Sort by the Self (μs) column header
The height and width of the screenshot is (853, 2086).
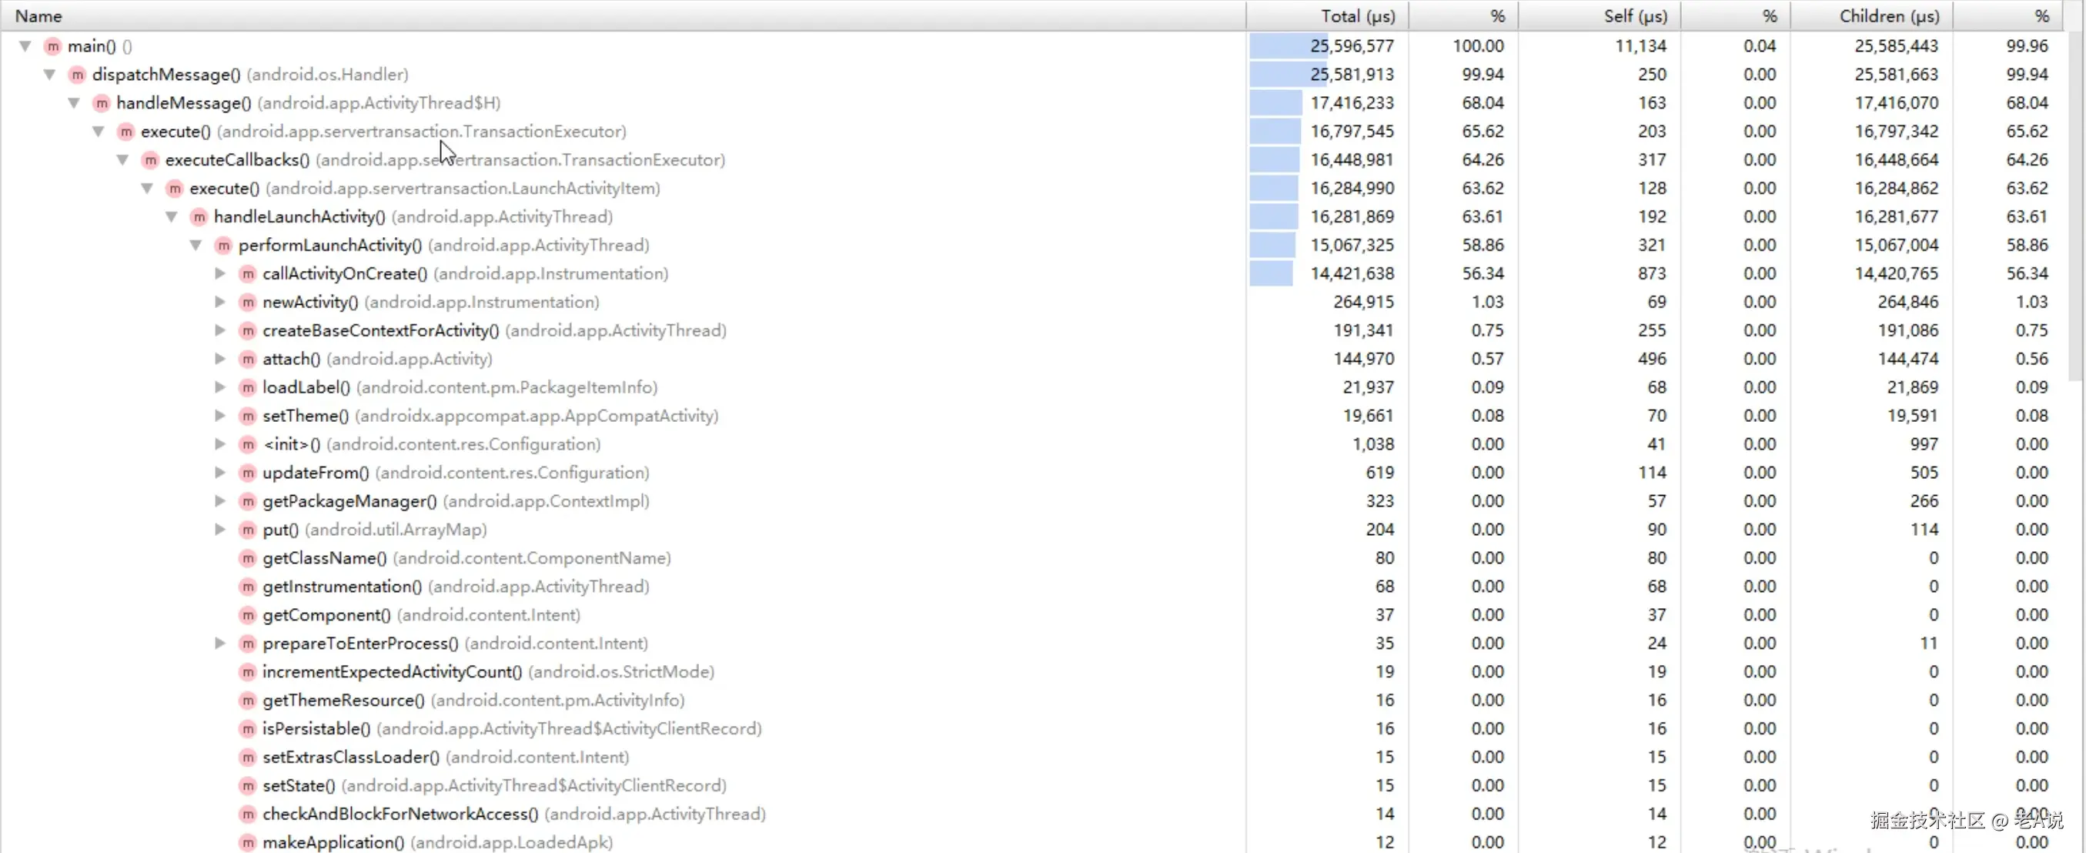coord(1635,16)
